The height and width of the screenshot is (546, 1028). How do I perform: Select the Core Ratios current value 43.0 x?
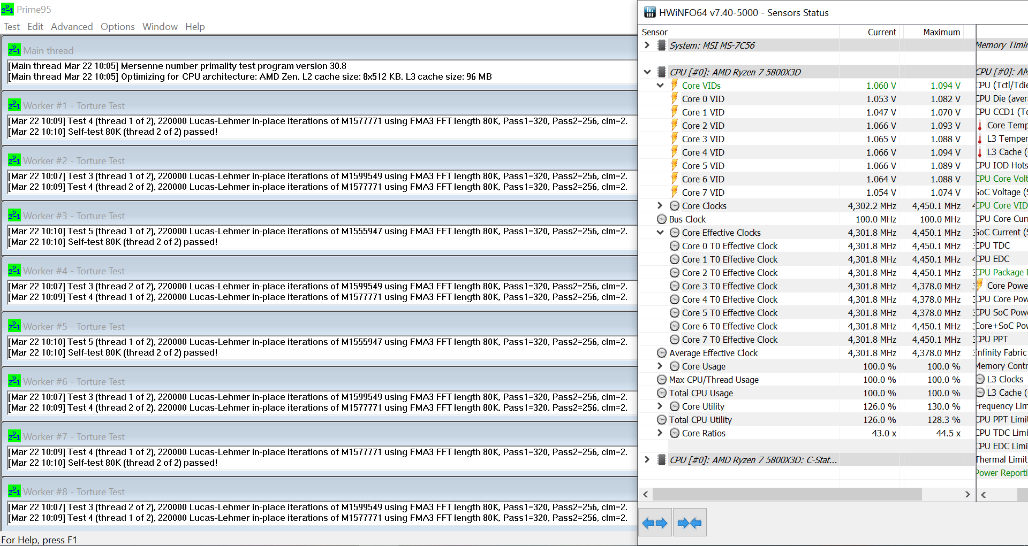point(884,433)
